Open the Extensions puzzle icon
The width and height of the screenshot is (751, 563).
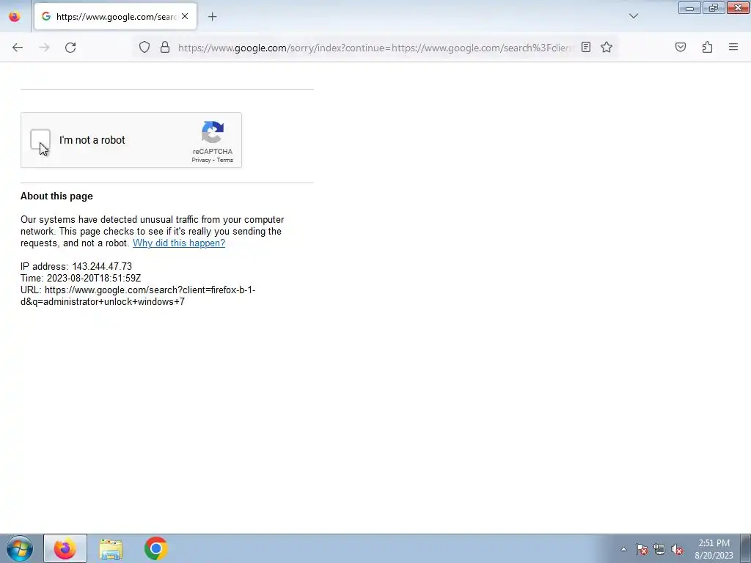708,47
